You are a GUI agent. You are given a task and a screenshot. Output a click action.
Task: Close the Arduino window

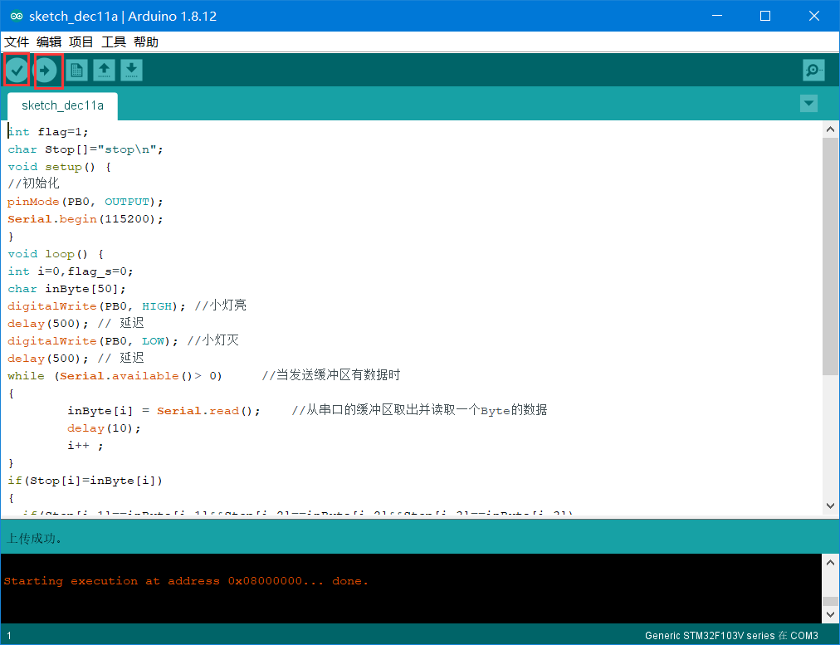coord(814,16)
